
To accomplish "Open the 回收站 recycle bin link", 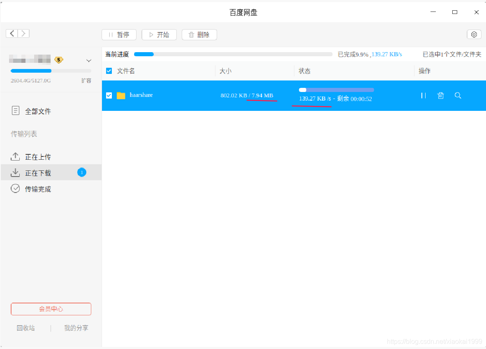I will click(x=26, y=328).
